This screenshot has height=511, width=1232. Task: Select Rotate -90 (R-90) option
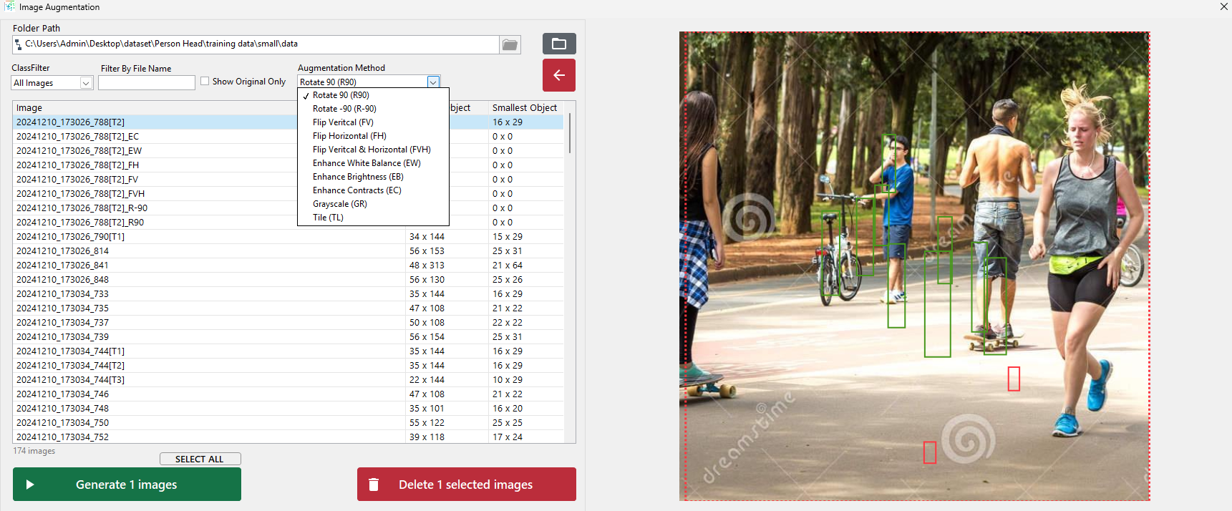click(x=344, y=109)
